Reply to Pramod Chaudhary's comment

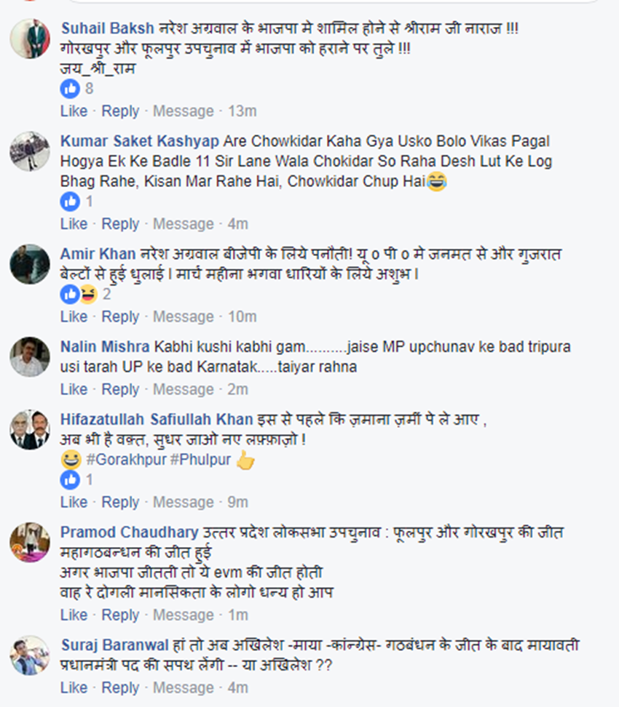pos(120,615)
